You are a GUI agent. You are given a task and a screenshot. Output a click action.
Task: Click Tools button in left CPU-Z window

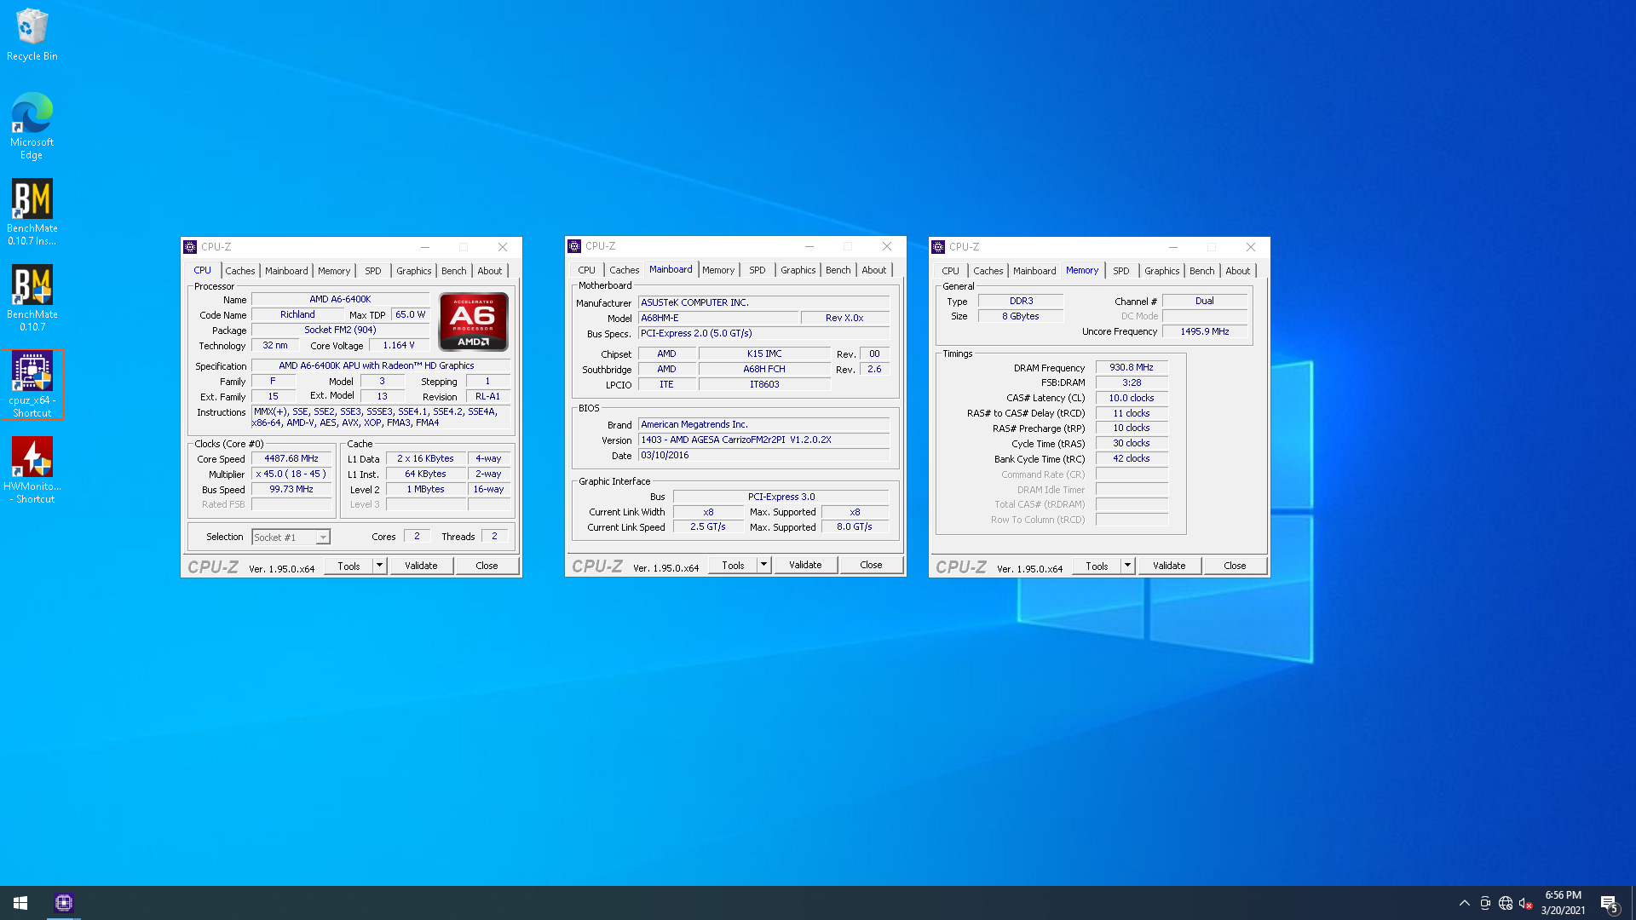(x=349, y=566)
